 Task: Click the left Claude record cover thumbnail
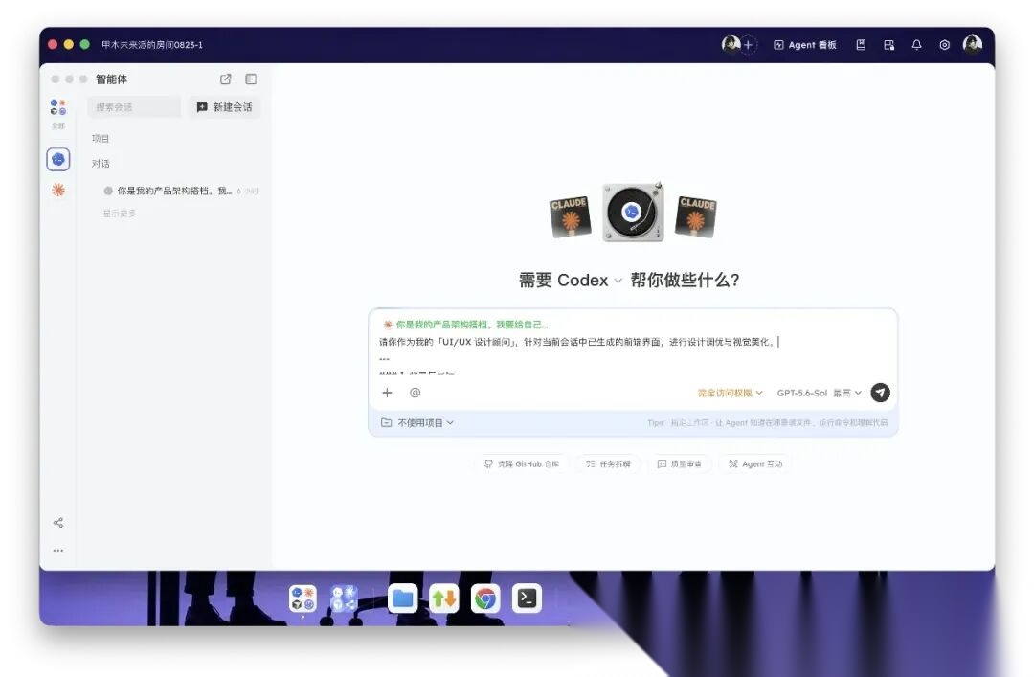tap(571, 216)
